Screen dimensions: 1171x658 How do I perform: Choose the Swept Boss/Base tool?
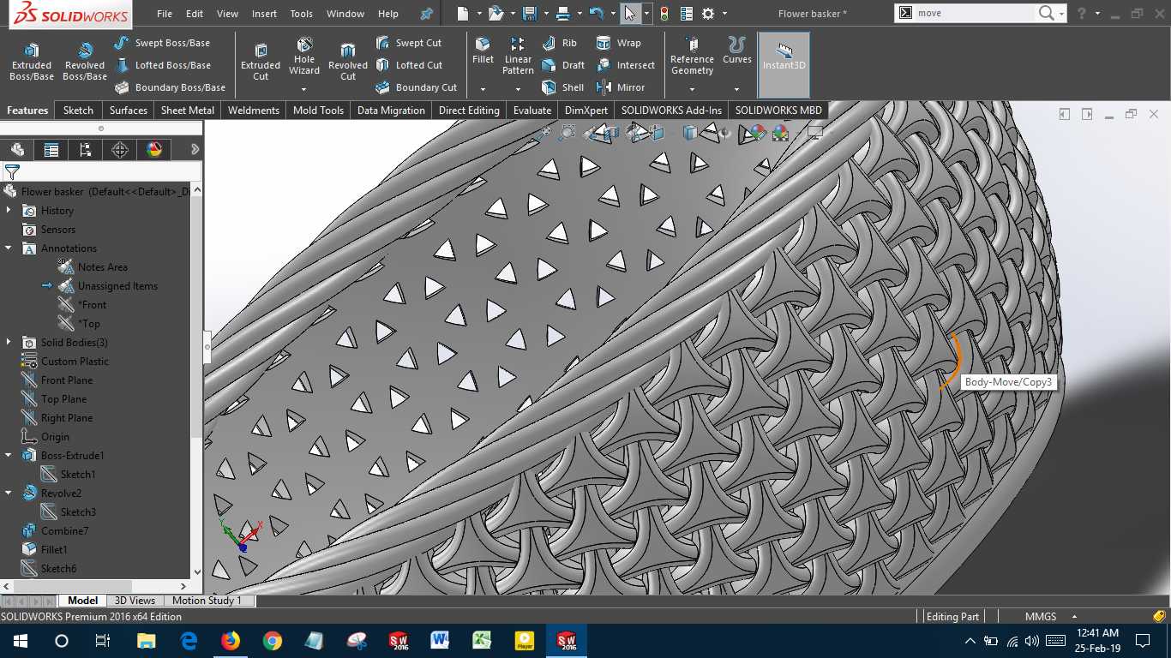coord(162,43)
